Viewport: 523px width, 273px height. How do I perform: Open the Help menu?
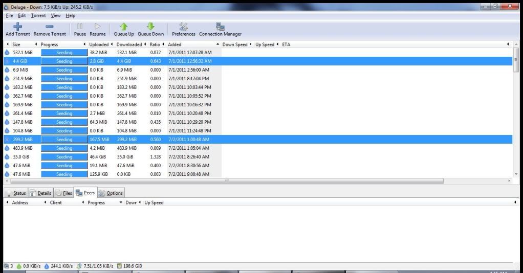[71, 15]
